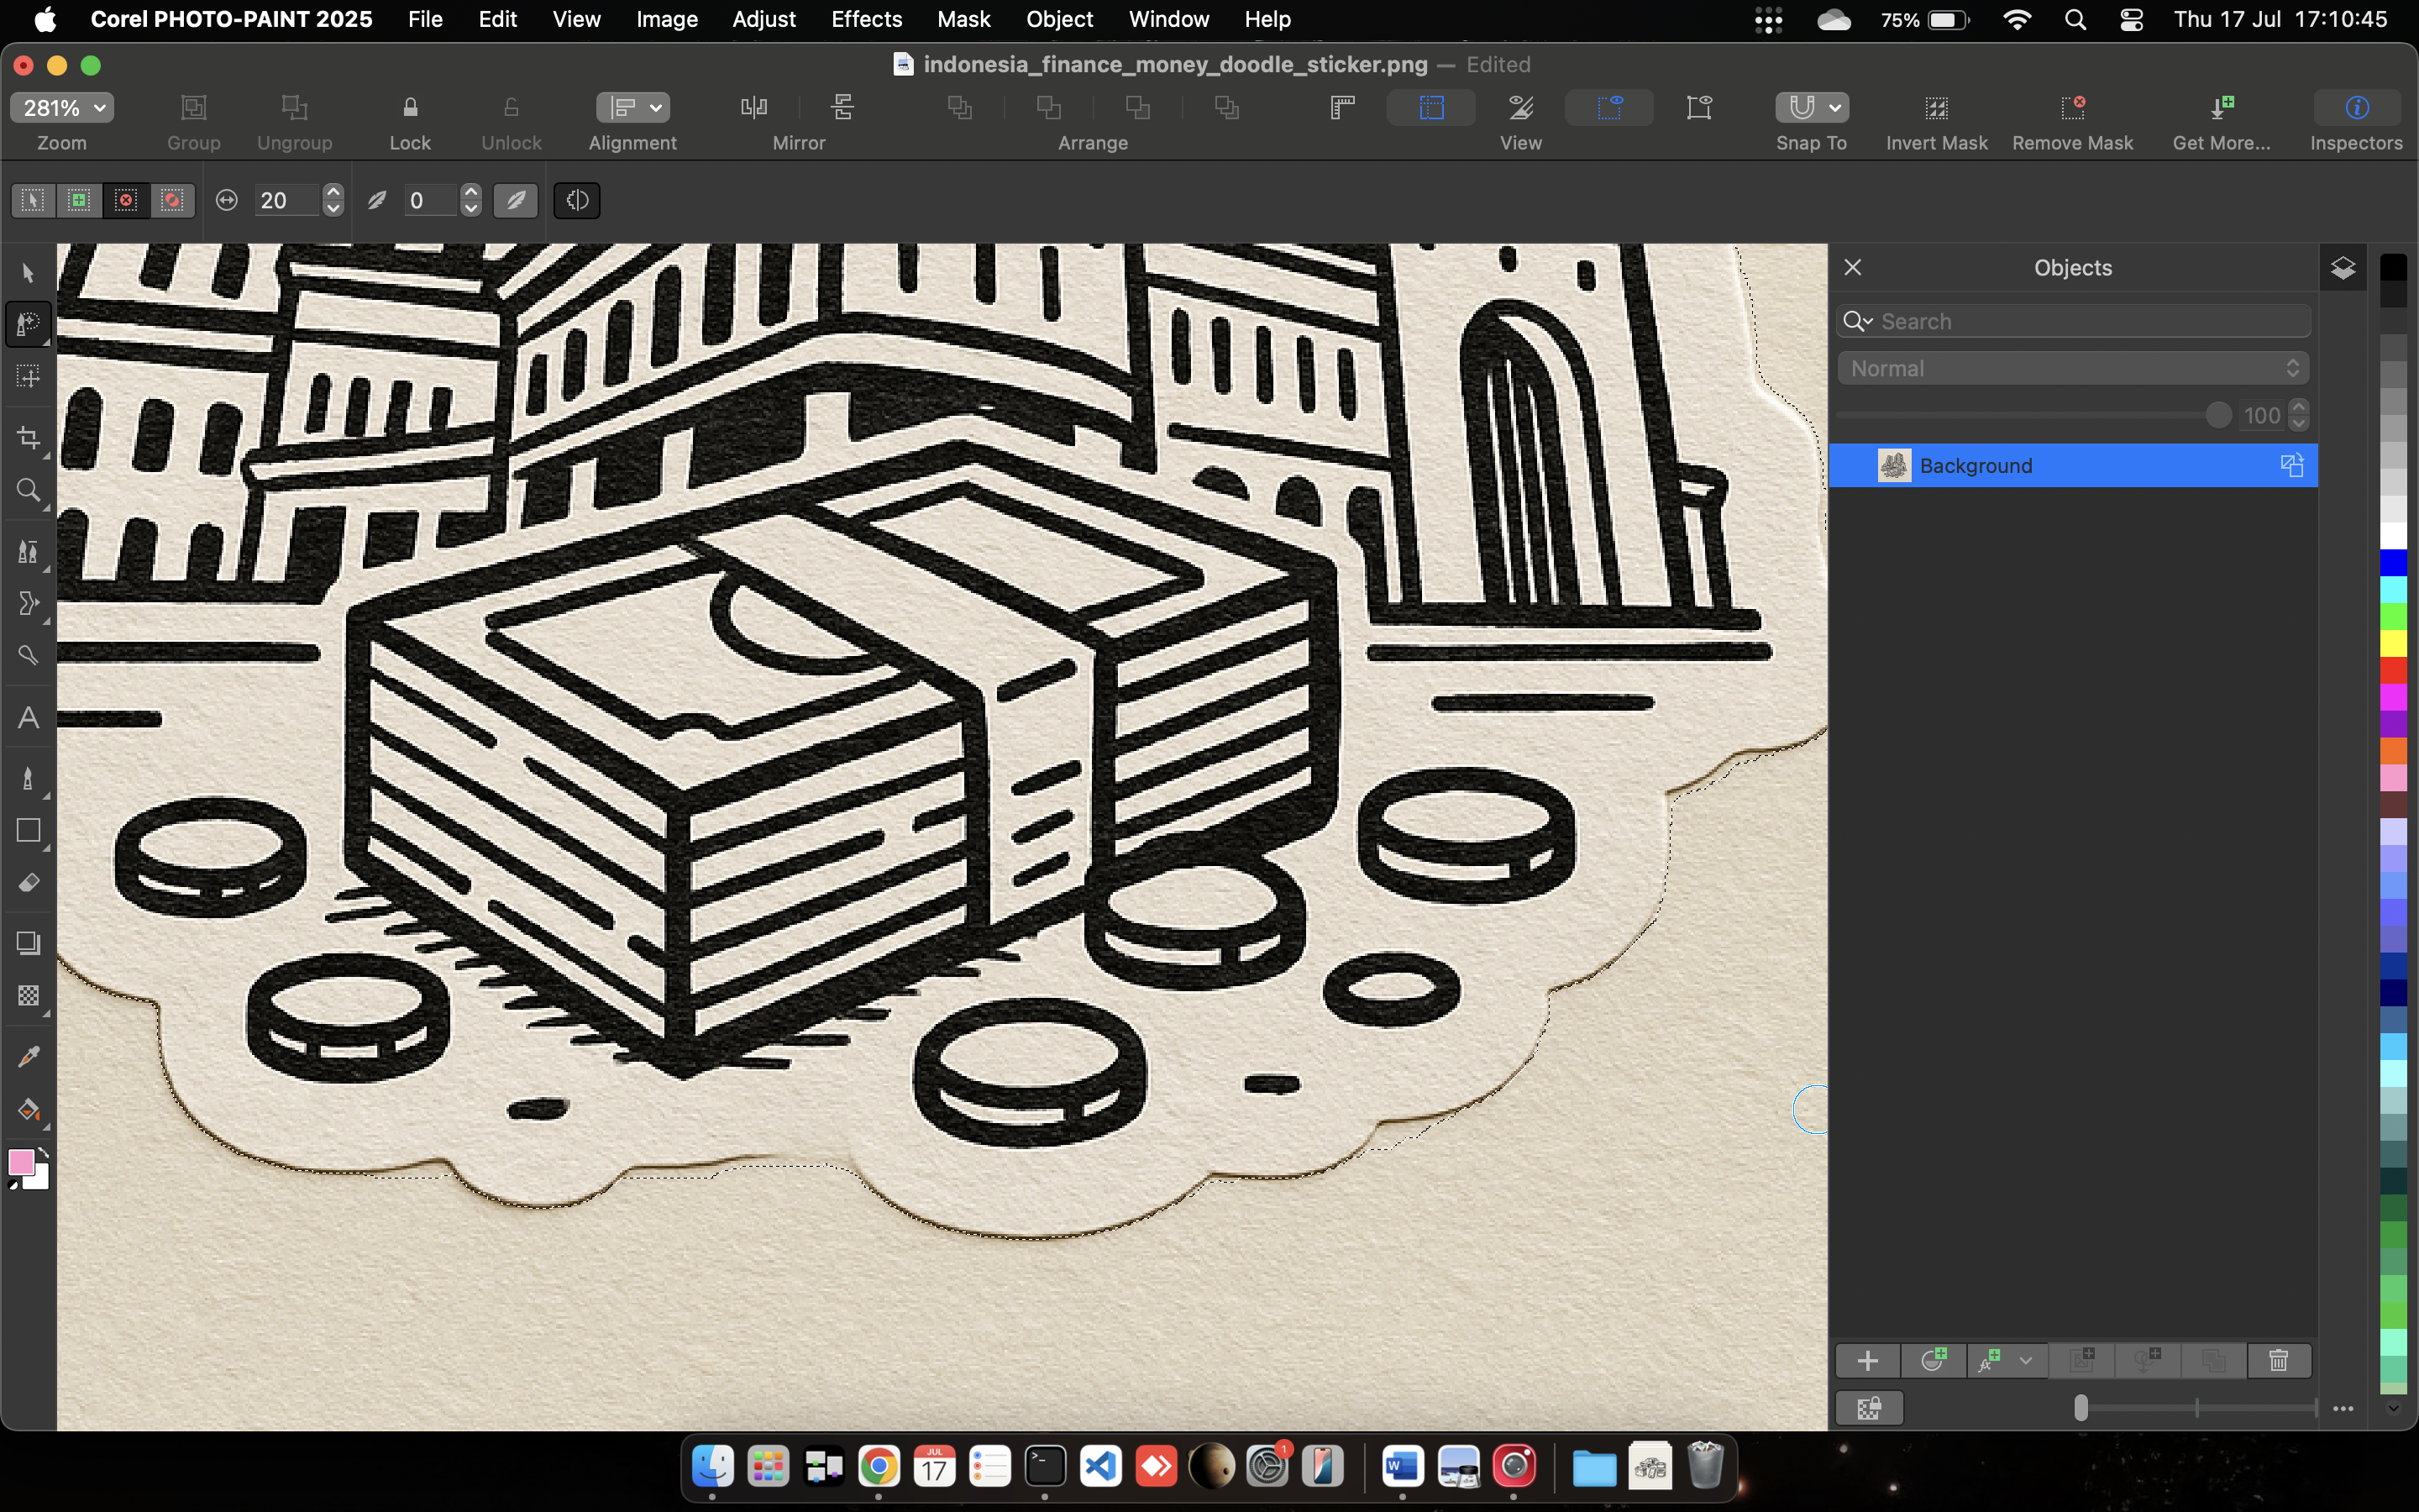The image size is (2419, 1512).
Task: Open the Zoom level dropdown
Action: pyautogui.click(x=62, y=107)
